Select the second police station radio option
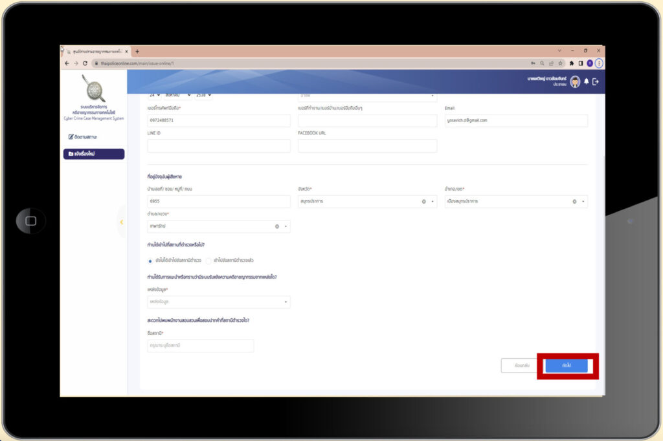The image size is (663, 441). click(x=208, y=260)
